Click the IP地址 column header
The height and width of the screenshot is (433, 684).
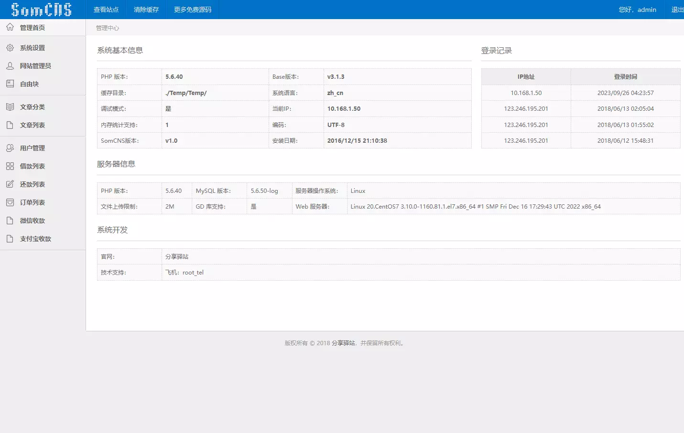(x=526, y=77)
